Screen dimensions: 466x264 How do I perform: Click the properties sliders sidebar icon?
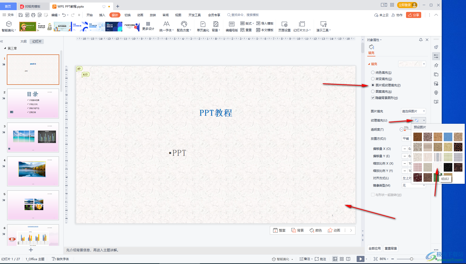tap(436, 56)
